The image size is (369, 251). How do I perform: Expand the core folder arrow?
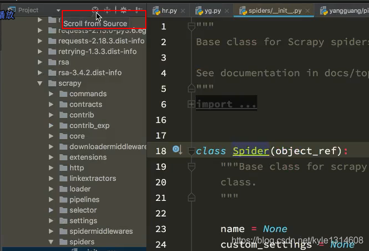(x=51, y=136)
